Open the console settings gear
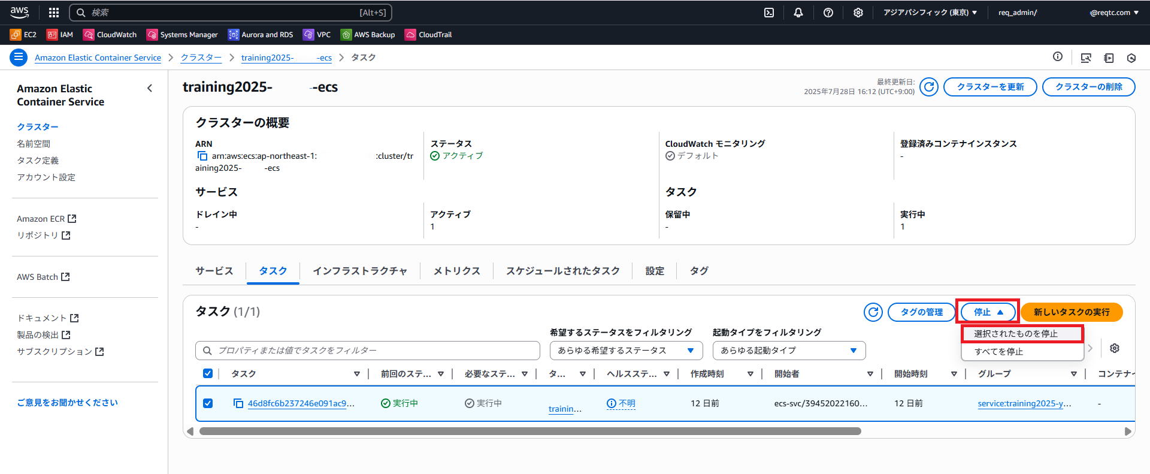1150x474 pixels. tap(858, 13)
